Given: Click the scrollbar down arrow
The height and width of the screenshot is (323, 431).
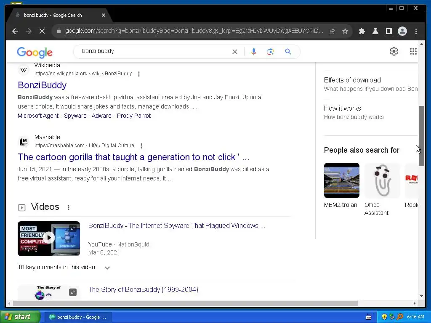Looking at the screenshot, I should coord(421,296).
